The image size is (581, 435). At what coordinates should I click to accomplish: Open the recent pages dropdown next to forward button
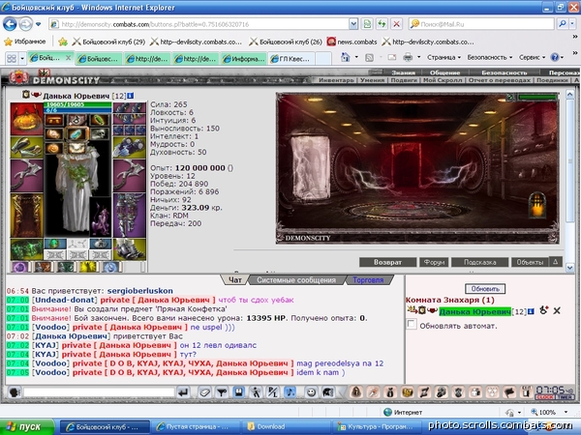38,24
